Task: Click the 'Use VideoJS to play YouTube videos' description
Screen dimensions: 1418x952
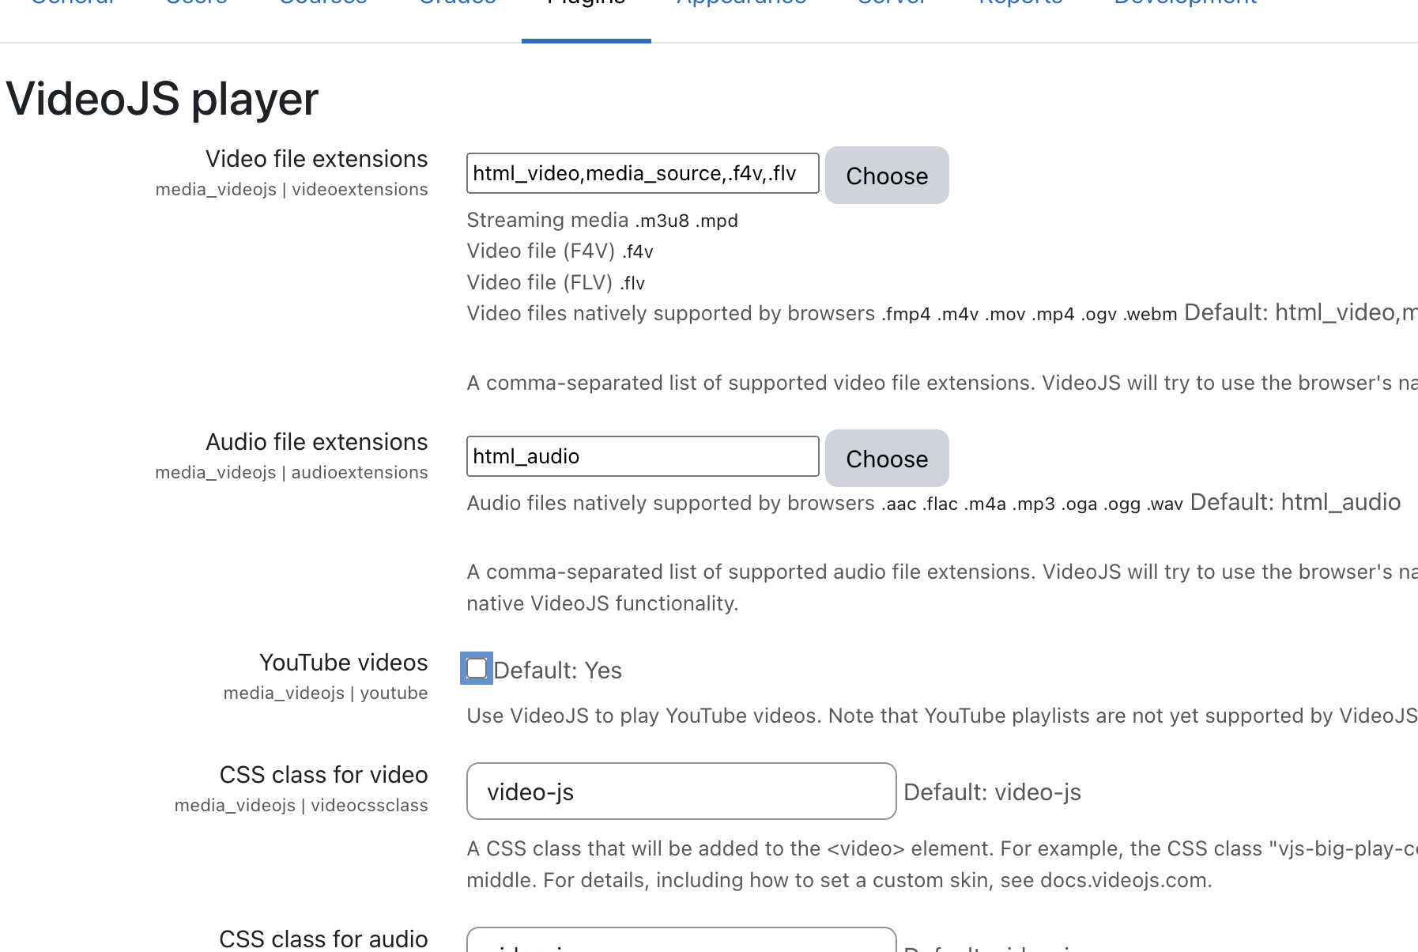Action: (x=942, y=716)
